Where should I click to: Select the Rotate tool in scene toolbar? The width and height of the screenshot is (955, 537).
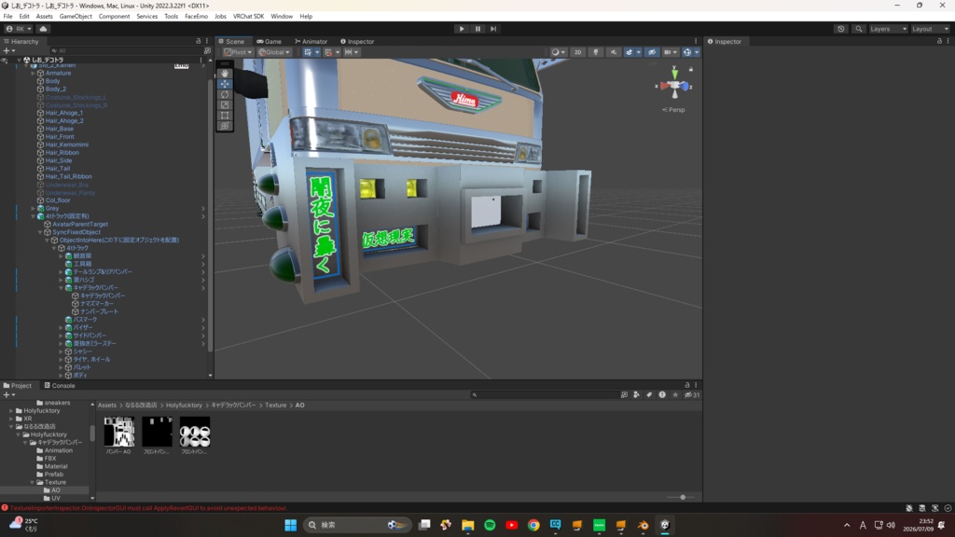click(x=225, y=94)
